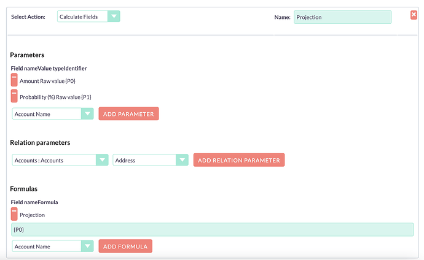This screenshot has height=260, width=424.
Task: Click the Add Formula button
Action: point(125,247)
